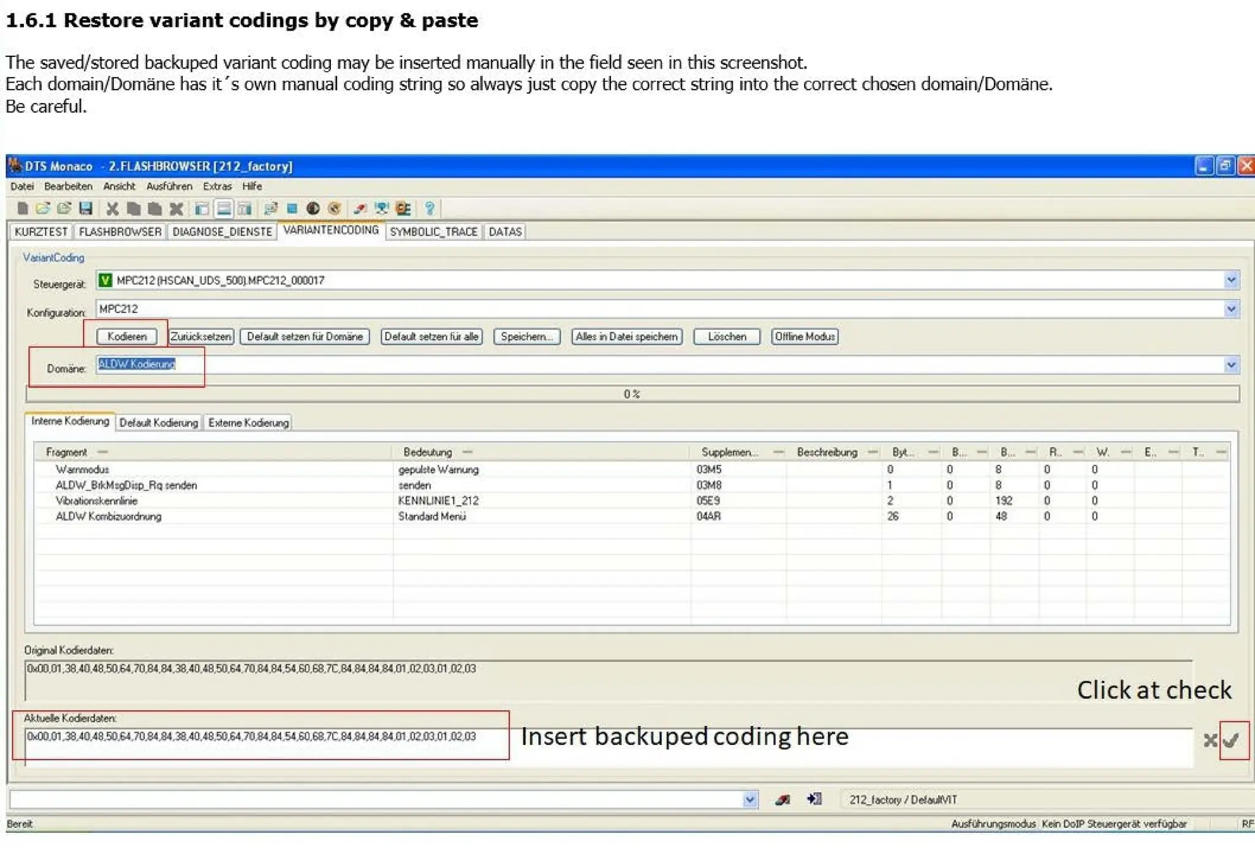Select the Default Kodierung tab
The image size is (1255, 848).
[x=159, y=423]
